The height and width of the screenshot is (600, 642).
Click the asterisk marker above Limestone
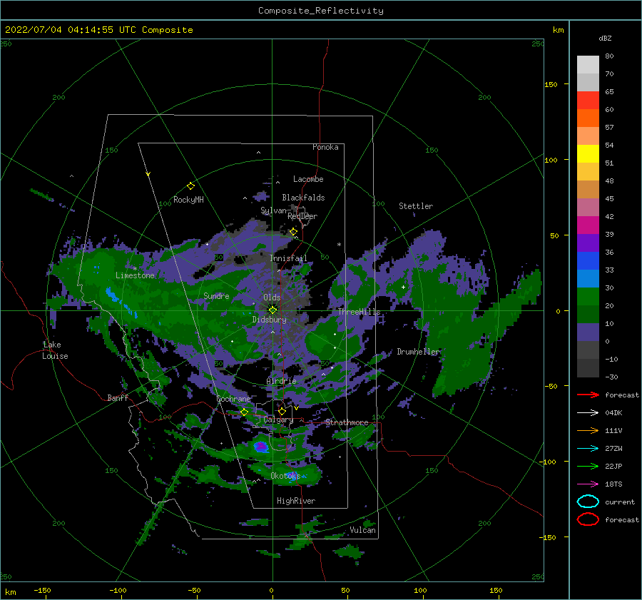tap(135, 269)
